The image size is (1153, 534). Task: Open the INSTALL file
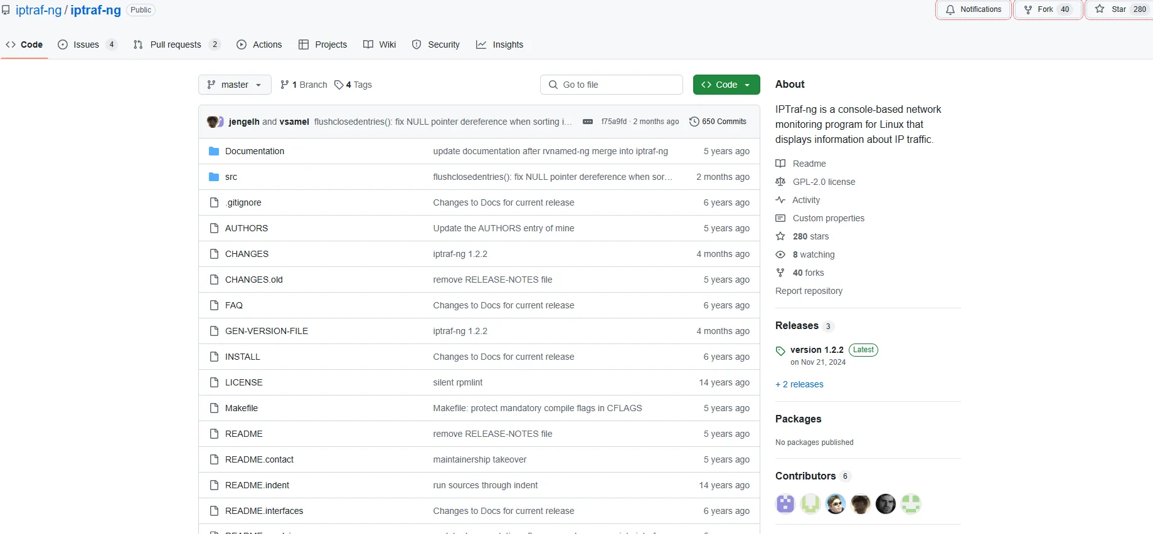pyautogui.click(x=243, y=357)
